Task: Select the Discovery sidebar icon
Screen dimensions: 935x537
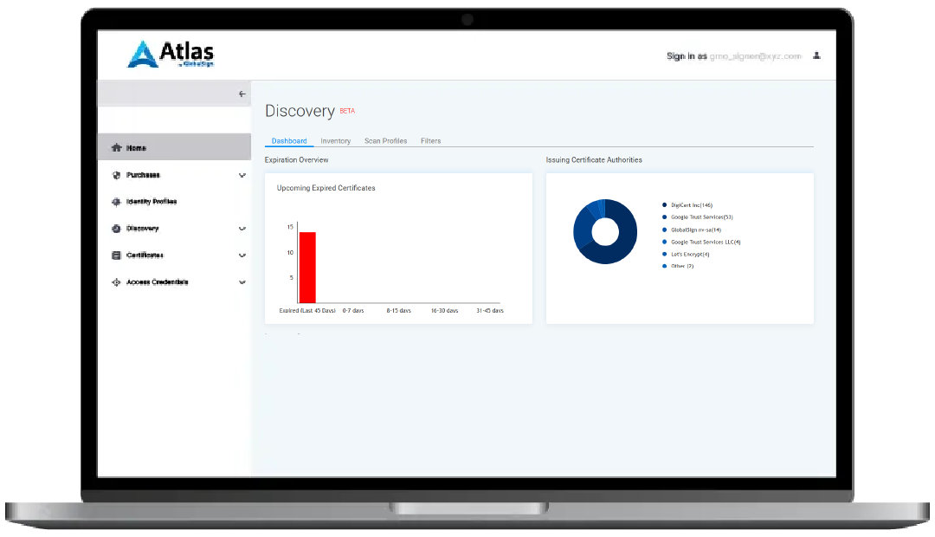Action: point(116,228)
